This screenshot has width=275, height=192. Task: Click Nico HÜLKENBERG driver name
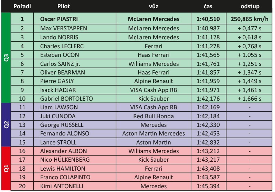(x=65, y=160)
